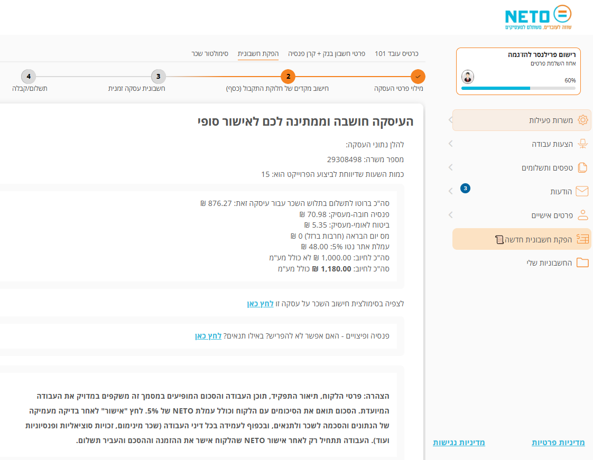Expand the משרות פעילות menu chevron
Image resolution: width=593 pixels, height=460 pixels.
point(450,120)
